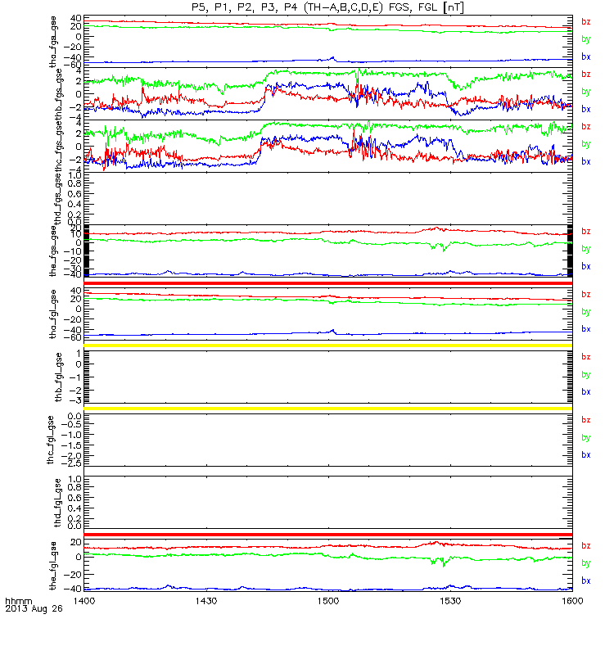This screenshot has width=614, height=655.
Task: Select the thd_fgl_gse axis label
Action: pos(57,503)
